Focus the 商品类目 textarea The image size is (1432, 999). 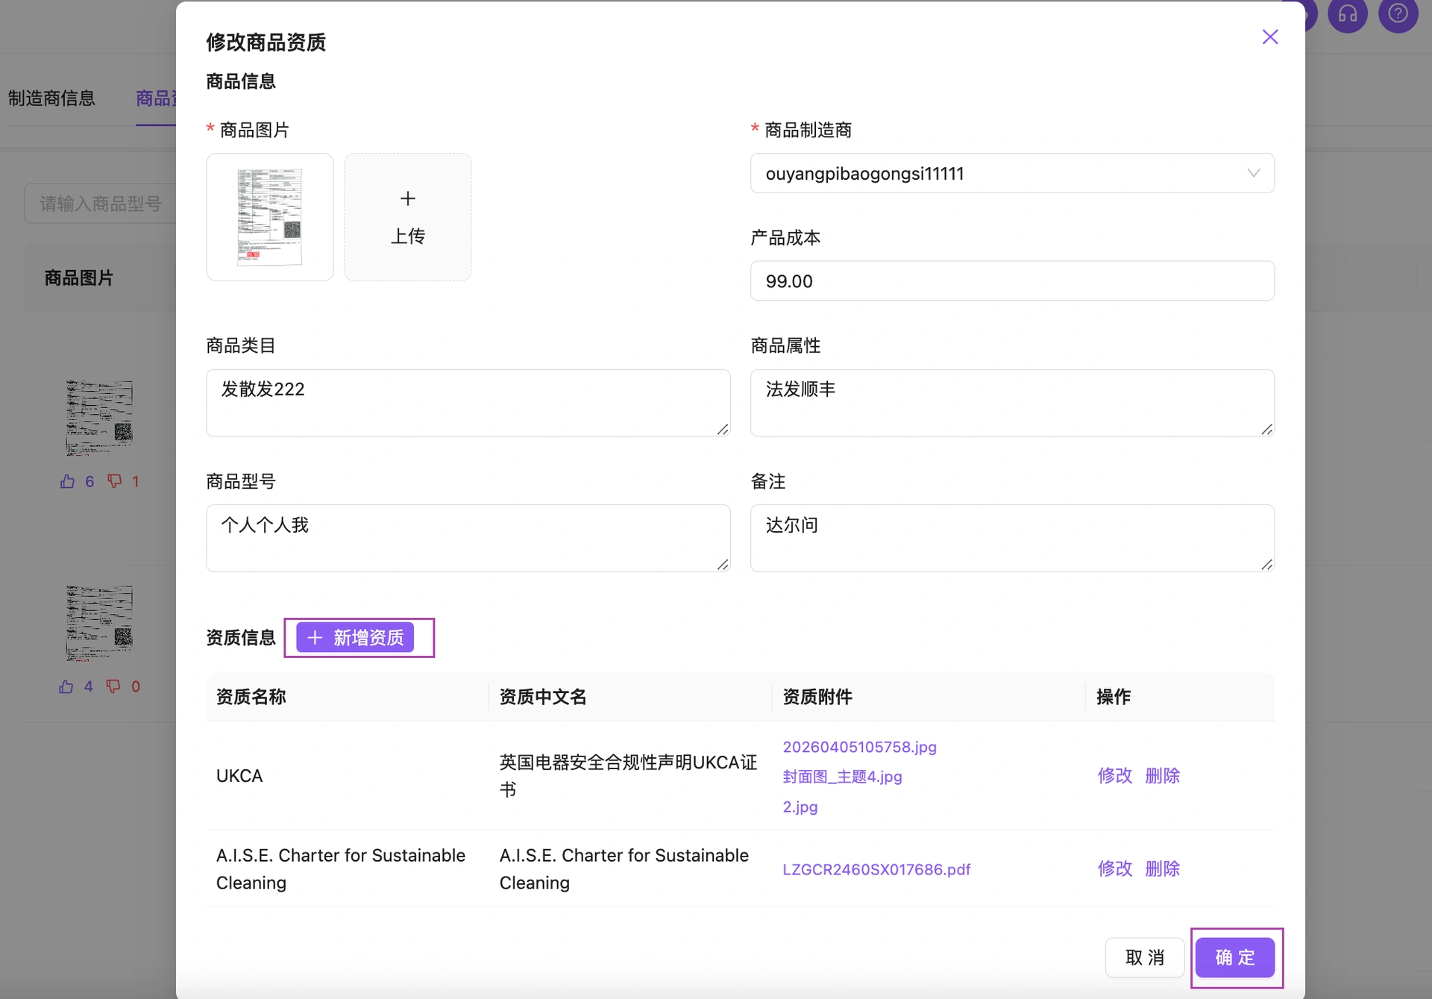[x=468, y=403]
